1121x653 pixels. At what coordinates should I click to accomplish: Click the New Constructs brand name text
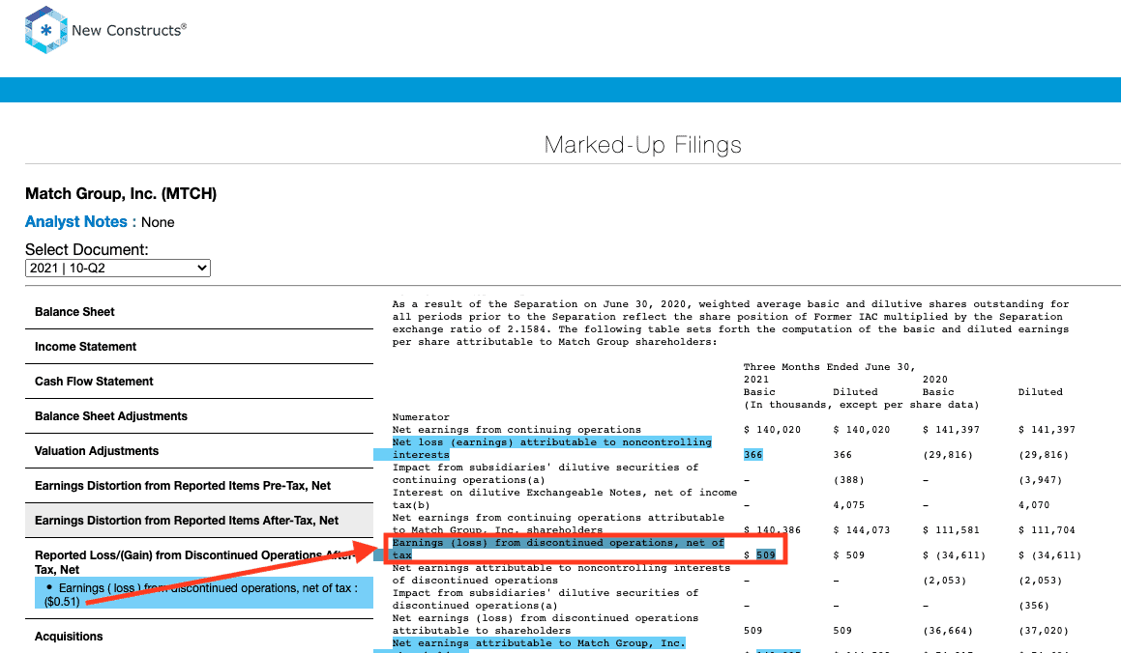[129, 31]
